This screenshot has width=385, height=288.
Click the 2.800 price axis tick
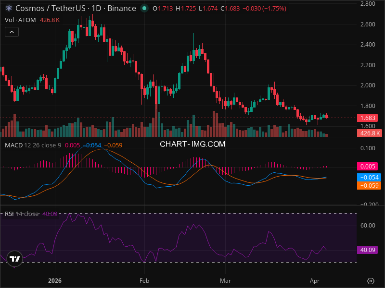click(x=368, y=4)
